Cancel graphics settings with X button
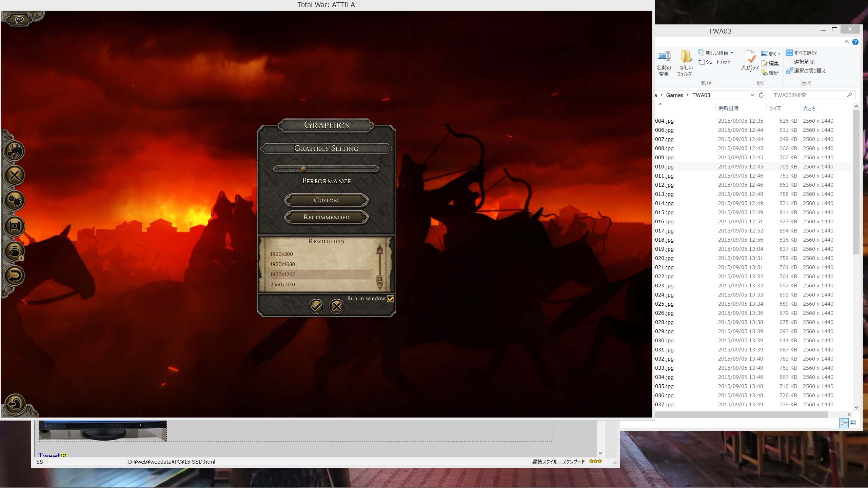The width and height of the screenshot is (868, 488). tap(337, 307)
